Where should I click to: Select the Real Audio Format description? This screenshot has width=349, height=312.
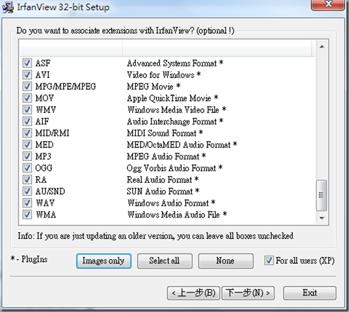coord(163,180)
